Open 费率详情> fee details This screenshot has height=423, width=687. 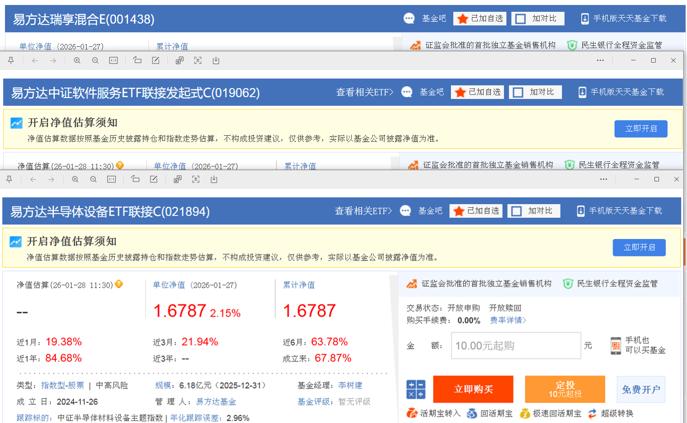(508, 320)
